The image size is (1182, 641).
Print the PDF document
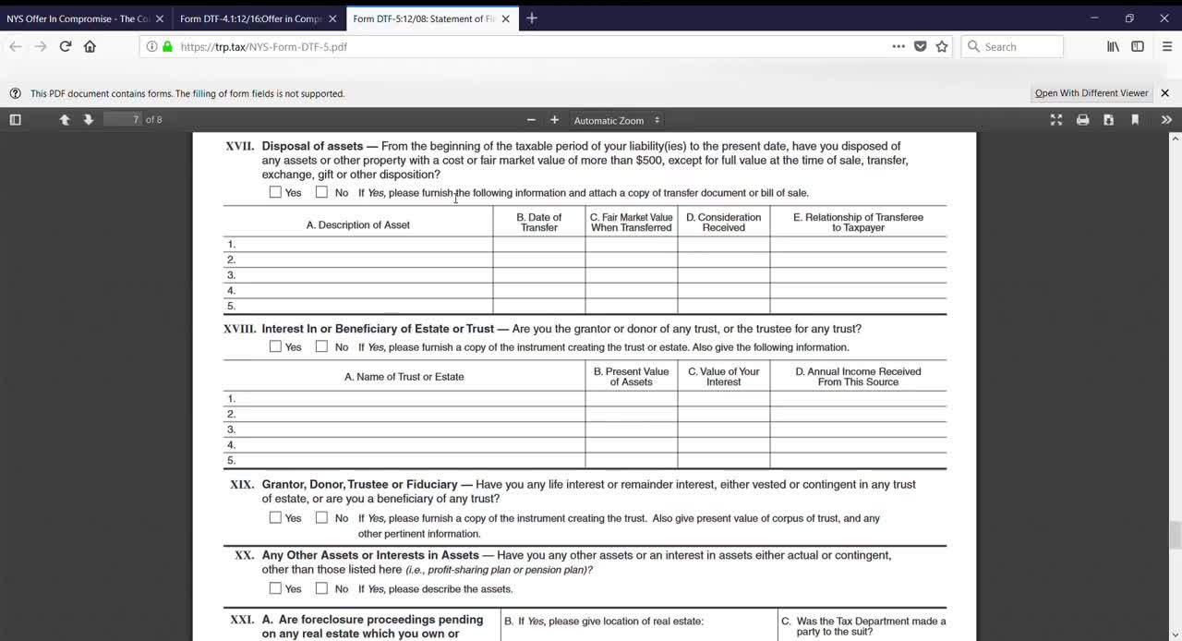point(1082,120)
